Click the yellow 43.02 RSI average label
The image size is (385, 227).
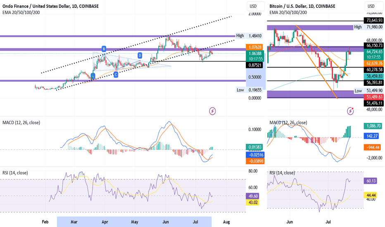point(252,202)
